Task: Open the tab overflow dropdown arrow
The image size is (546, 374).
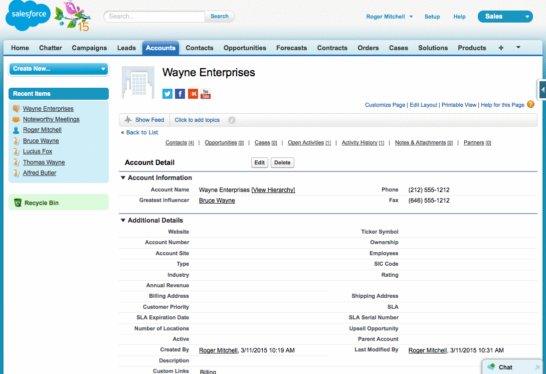Action: point(518,47)
